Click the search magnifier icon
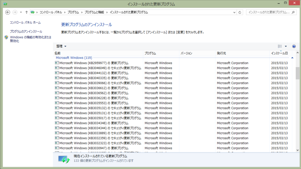This screenshot has height=169, width=301. [x=293, y=12]
